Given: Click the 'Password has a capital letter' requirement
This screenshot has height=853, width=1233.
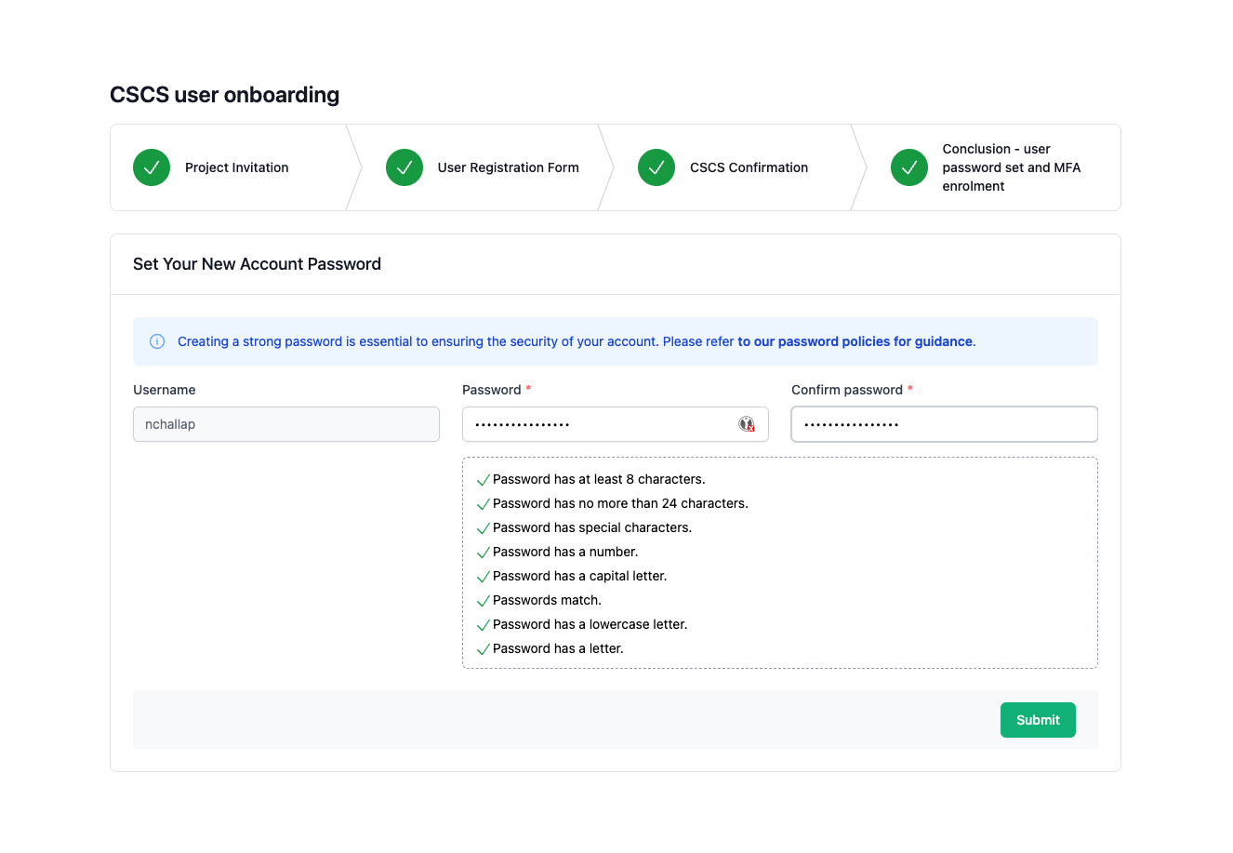Looking at the screenshot, I should pos(579,576).
